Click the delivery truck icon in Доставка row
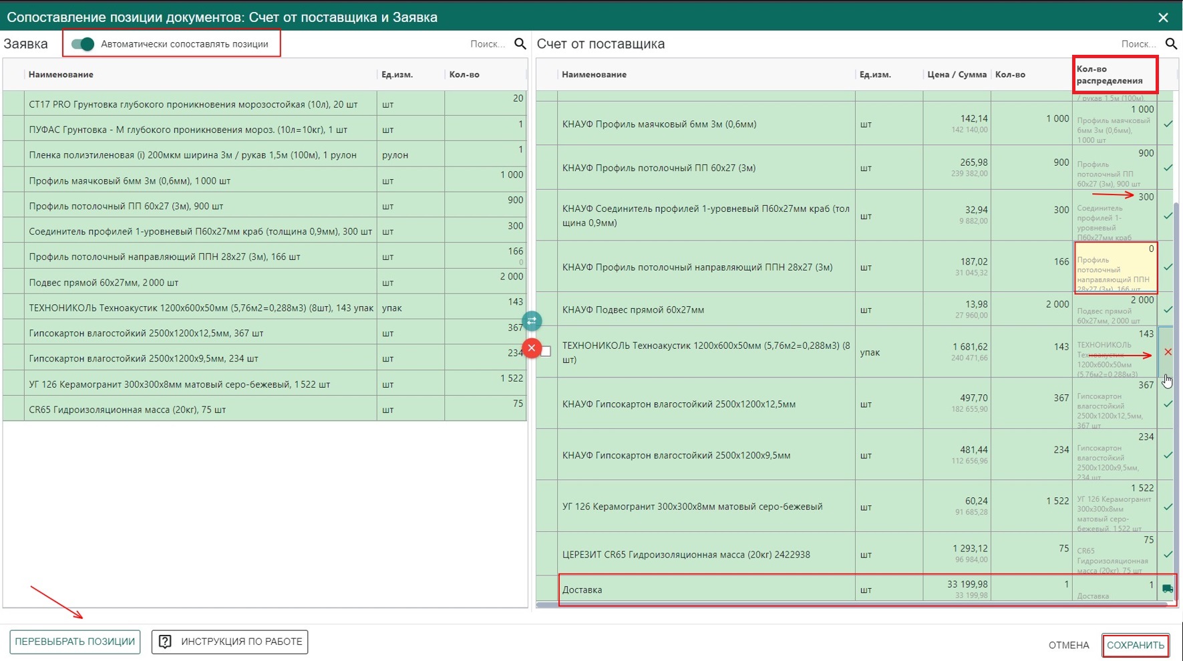 (1168, 589)
